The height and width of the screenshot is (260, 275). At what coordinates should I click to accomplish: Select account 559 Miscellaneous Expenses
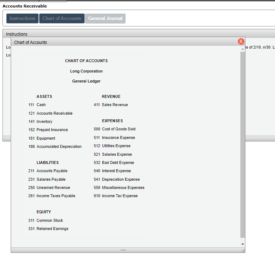[x=119, y=187]
